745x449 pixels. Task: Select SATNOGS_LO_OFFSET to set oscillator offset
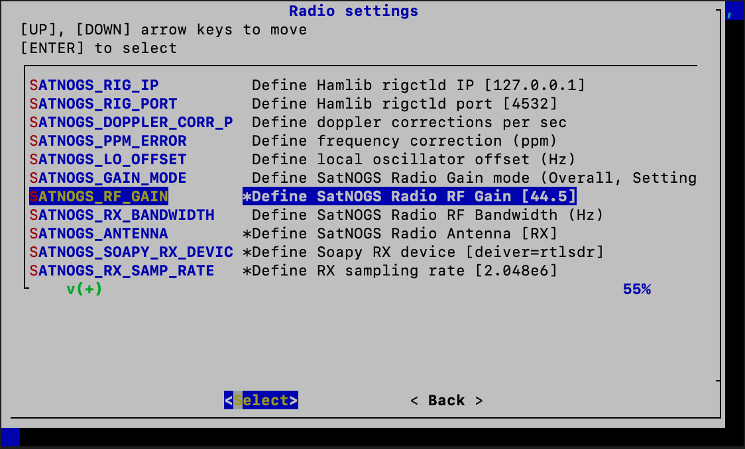(108, 159)
